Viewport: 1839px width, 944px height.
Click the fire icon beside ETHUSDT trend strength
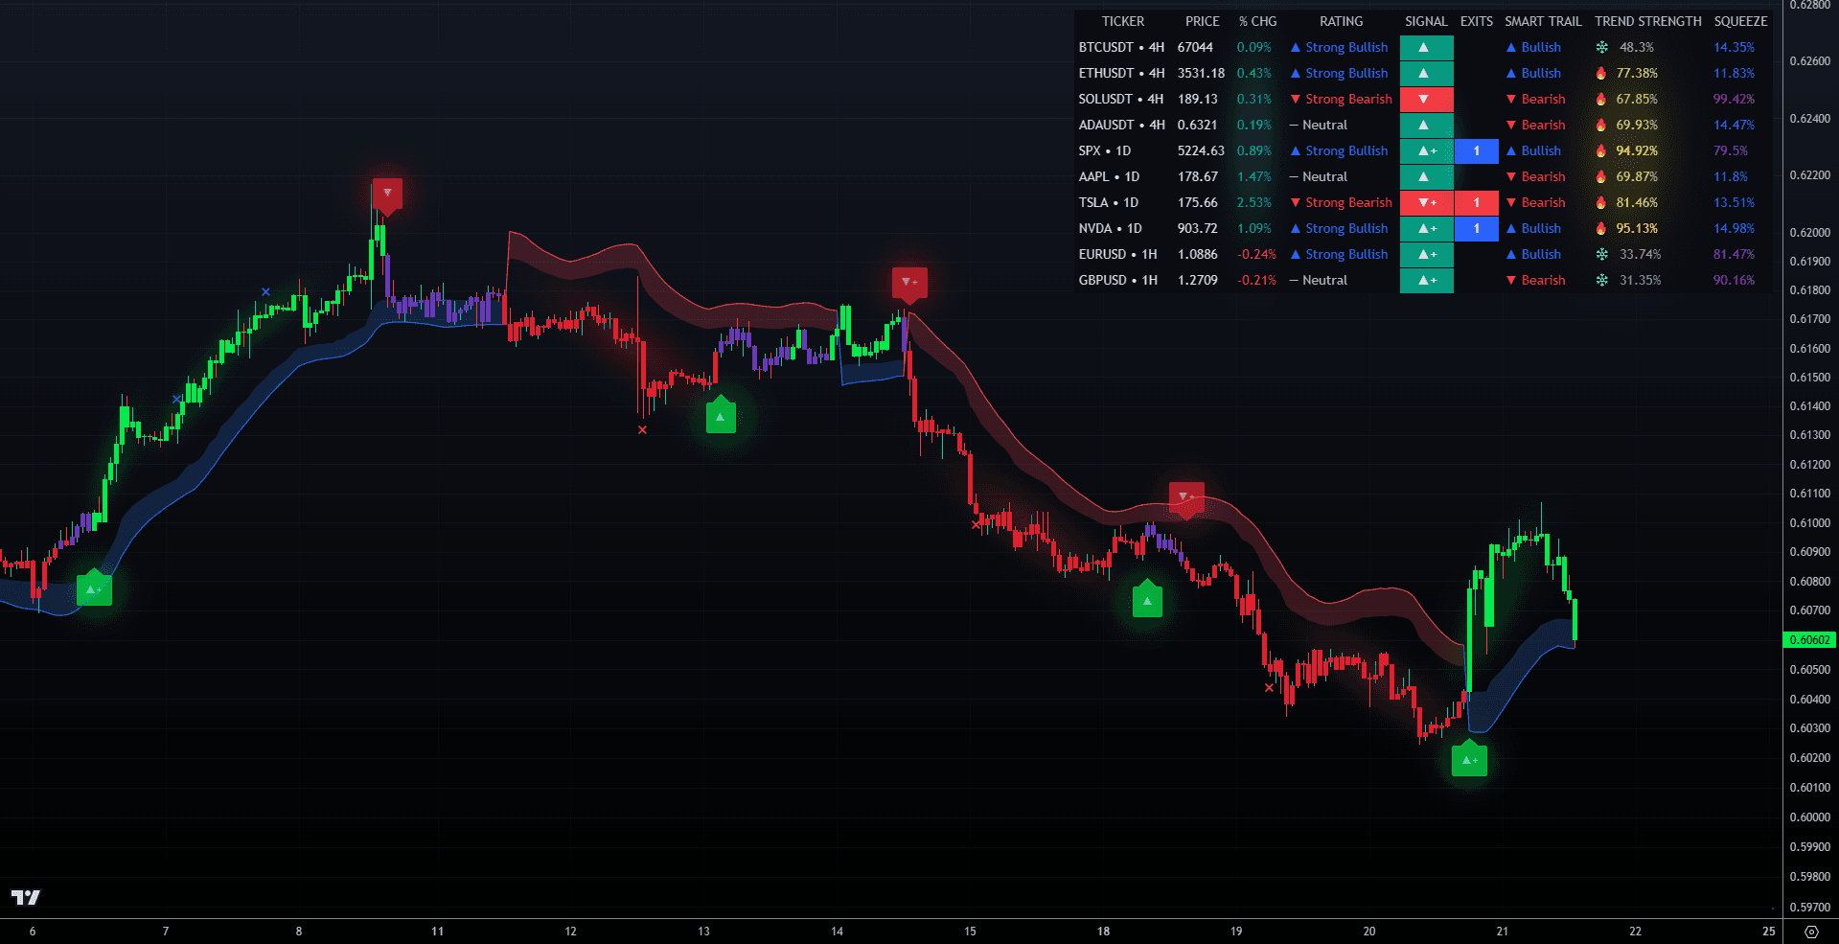tap(1601, 73)
